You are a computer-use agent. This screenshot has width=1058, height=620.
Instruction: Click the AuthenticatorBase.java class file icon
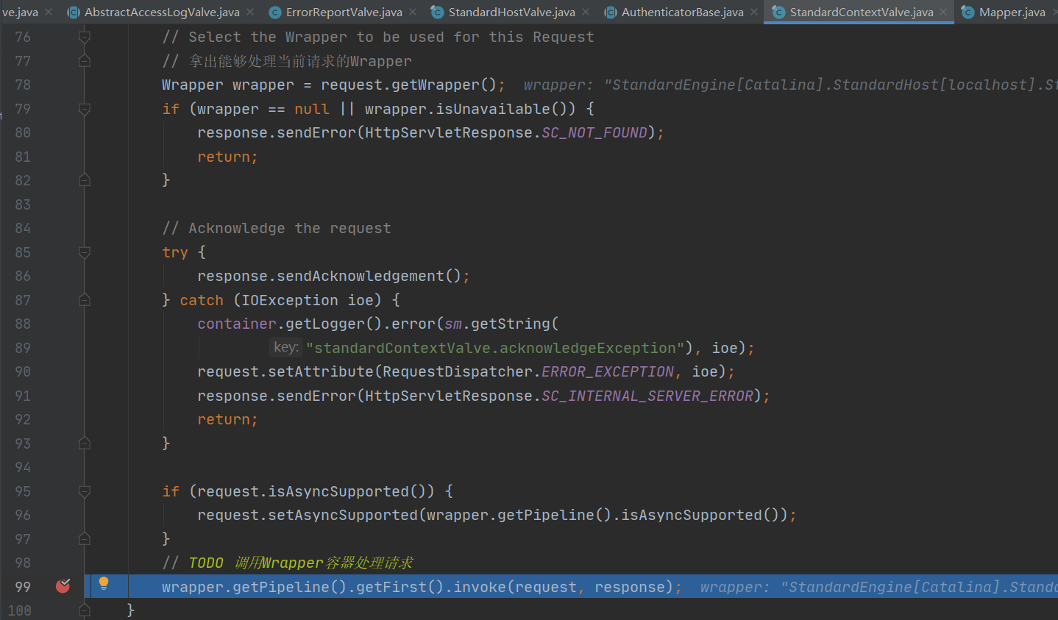pos(610,12)
